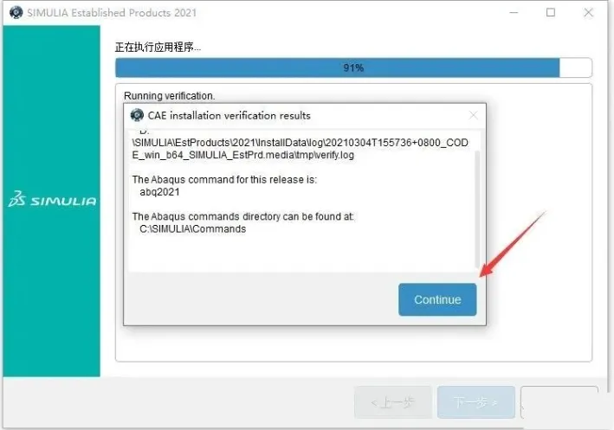Click the "Abaqus command for this release" line
The image size is (614, 430).
point(224,180)
